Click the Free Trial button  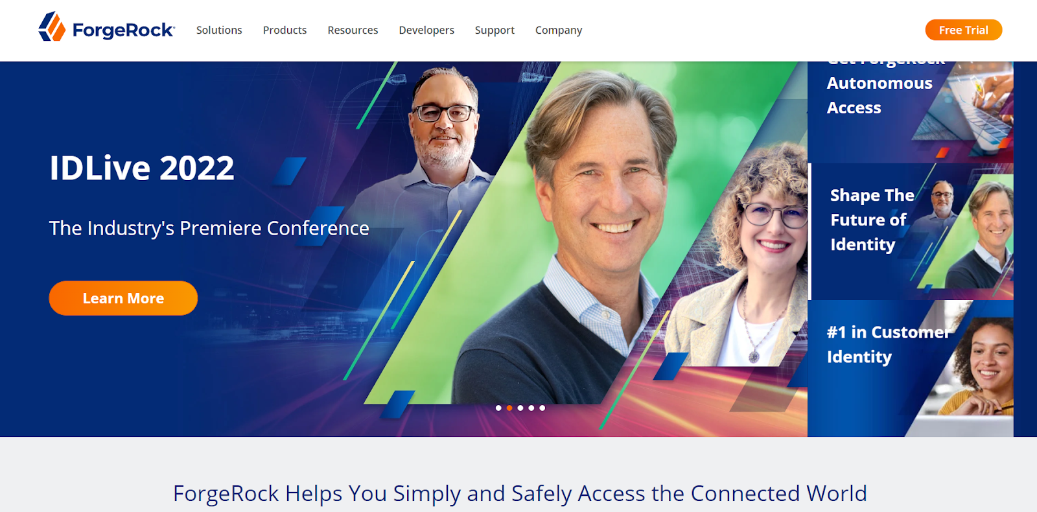(963, 30)
